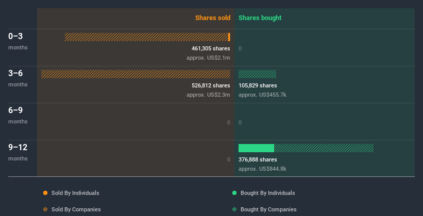Select the Bought By Individuals legend label

click(x=267, y=193)
